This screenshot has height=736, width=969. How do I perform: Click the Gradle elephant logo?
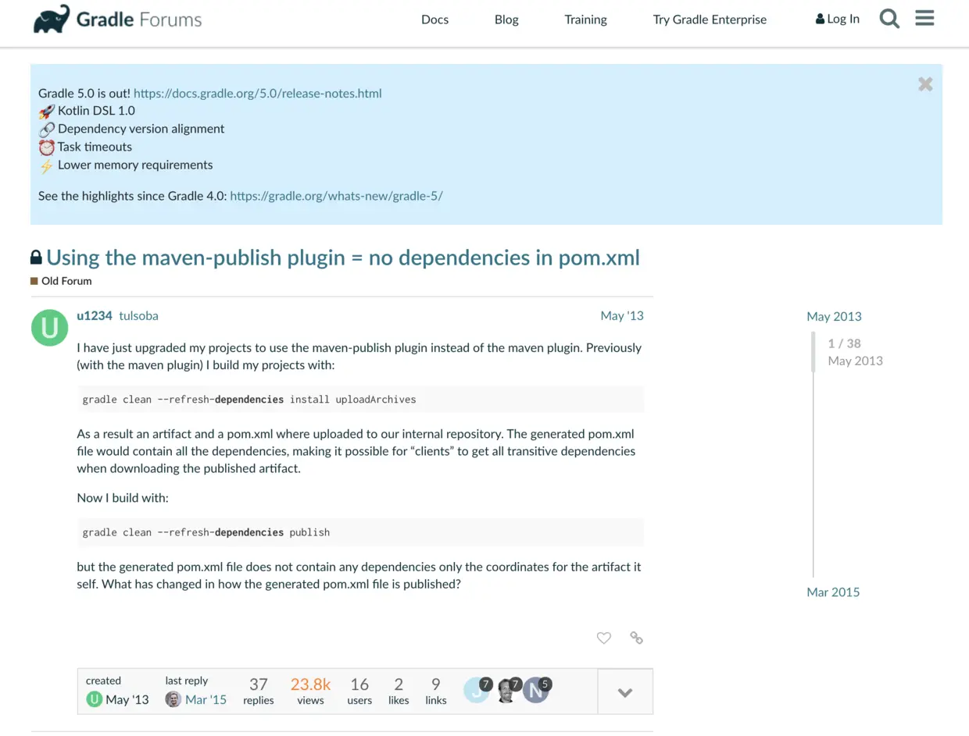(52, 19)
